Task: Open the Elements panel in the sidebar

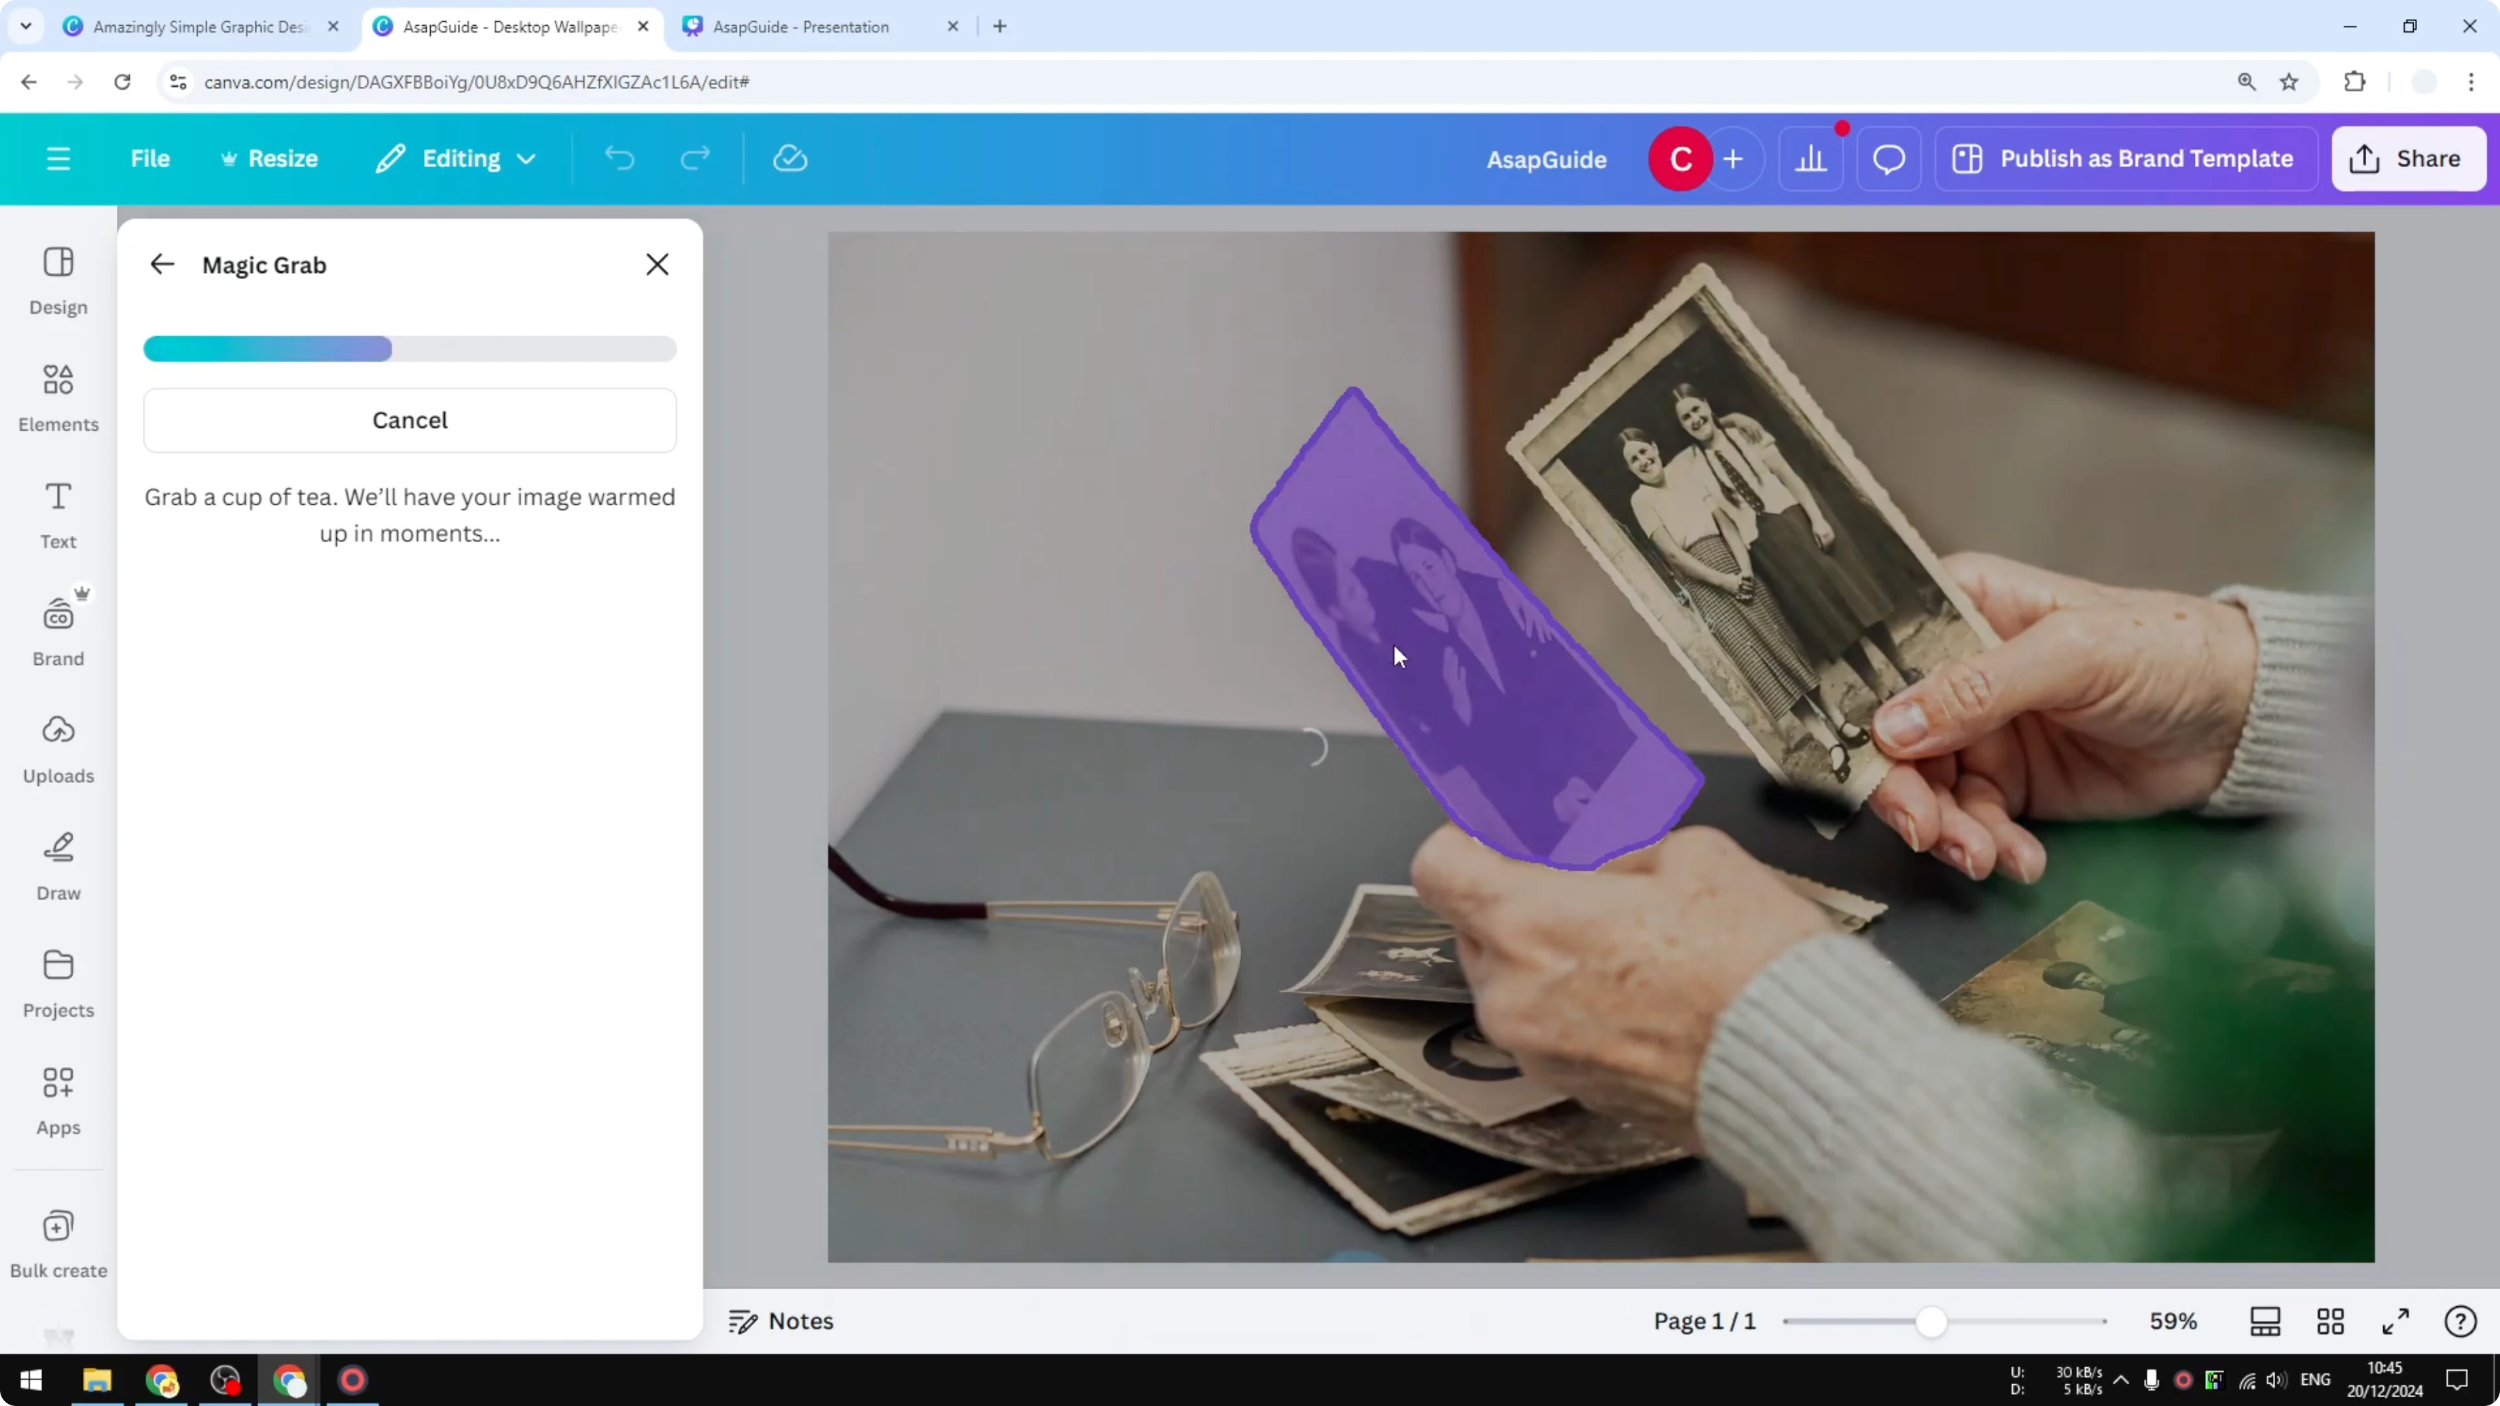Action: coord(57,398)
